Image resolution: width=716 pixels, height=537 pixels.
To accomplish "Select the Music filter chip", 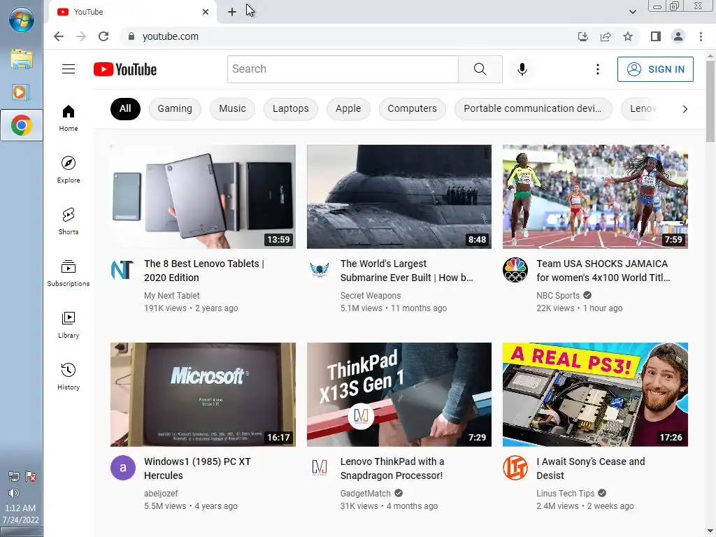I will [x=232, y=108].
